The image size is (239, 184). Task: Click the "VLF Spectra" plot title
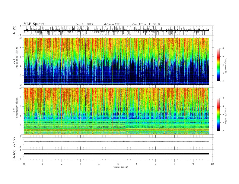click(x=34, y=24)
